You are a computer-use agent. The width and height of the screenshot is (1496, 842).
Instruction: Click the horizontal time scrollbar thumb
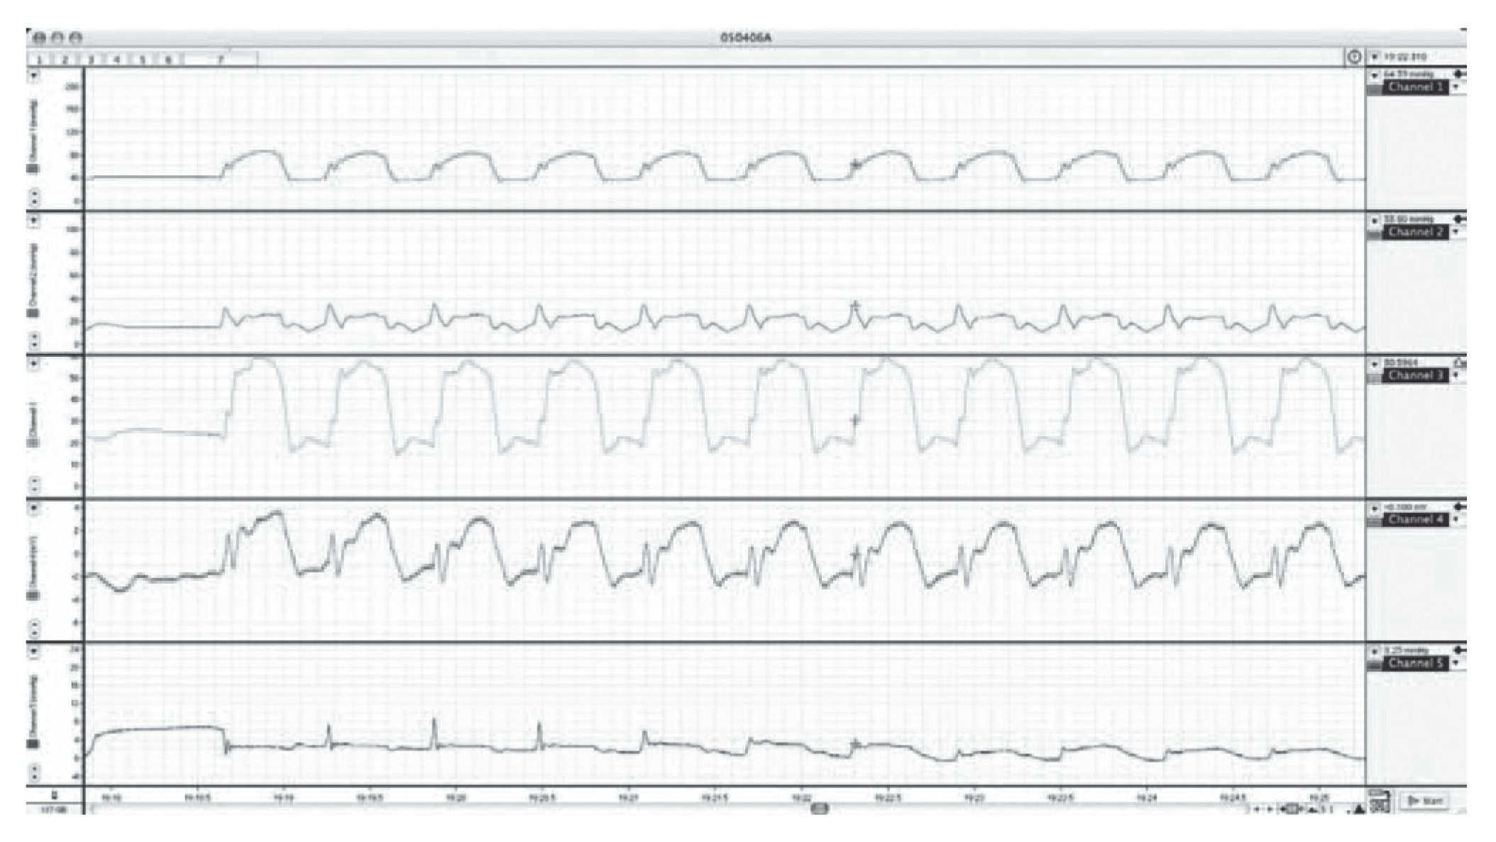pyautogui.click(x=819, y=809)
